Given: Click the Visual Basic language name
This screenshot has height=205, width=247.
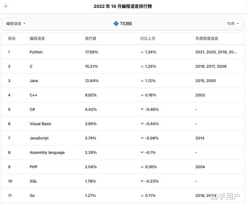Looking at the screenshot, I should [x=40, y=124].
